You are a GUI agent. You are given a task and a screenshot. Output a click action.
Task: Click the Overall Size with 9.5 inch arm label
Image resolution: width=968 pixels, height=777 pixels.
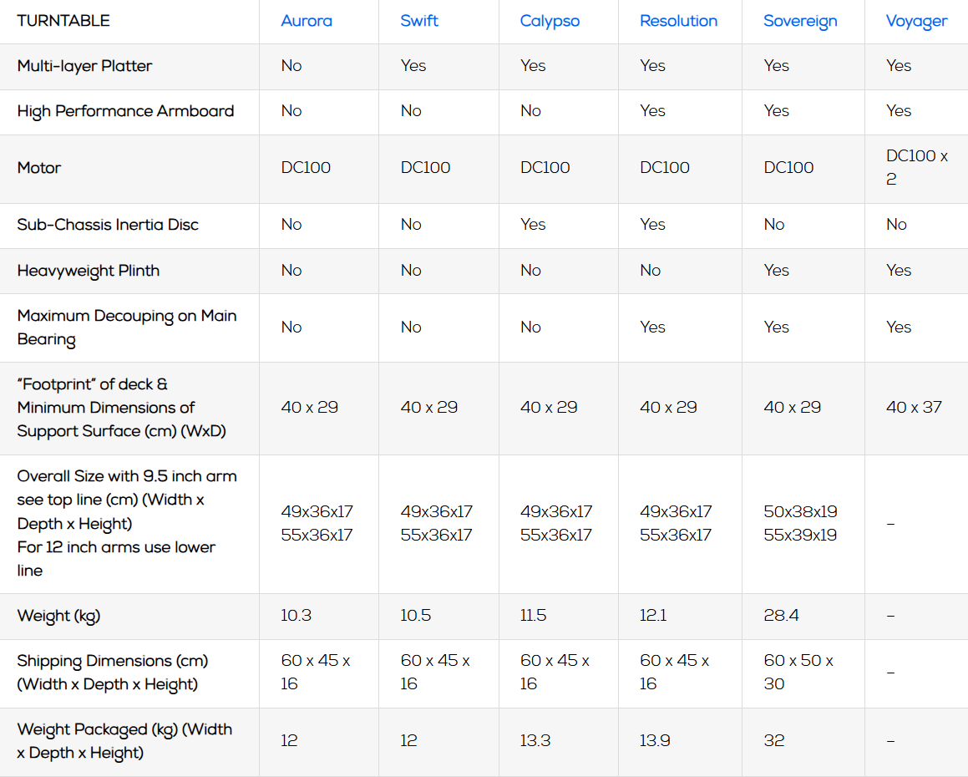(x=127, y=524)
